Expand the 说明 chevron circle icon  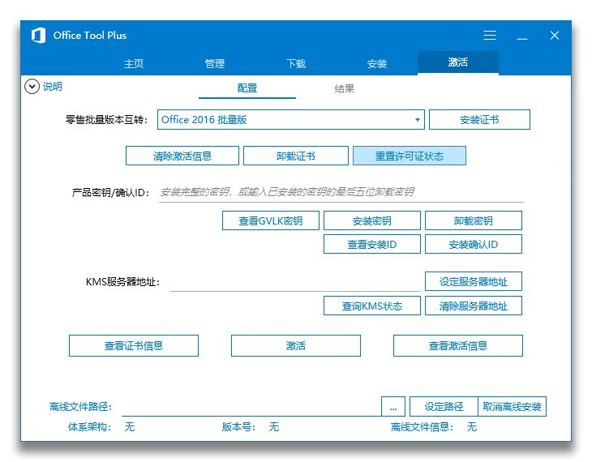[32, 87]
